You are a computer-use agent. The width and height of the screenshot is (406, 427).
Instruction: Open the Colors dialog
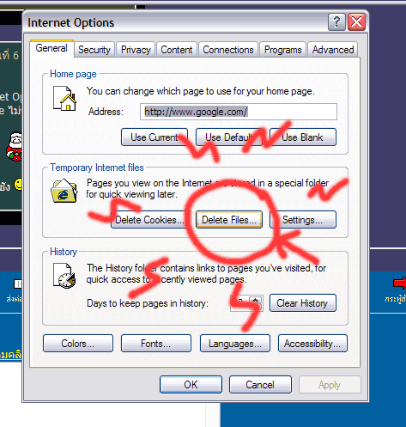click(x=78, y=344)
